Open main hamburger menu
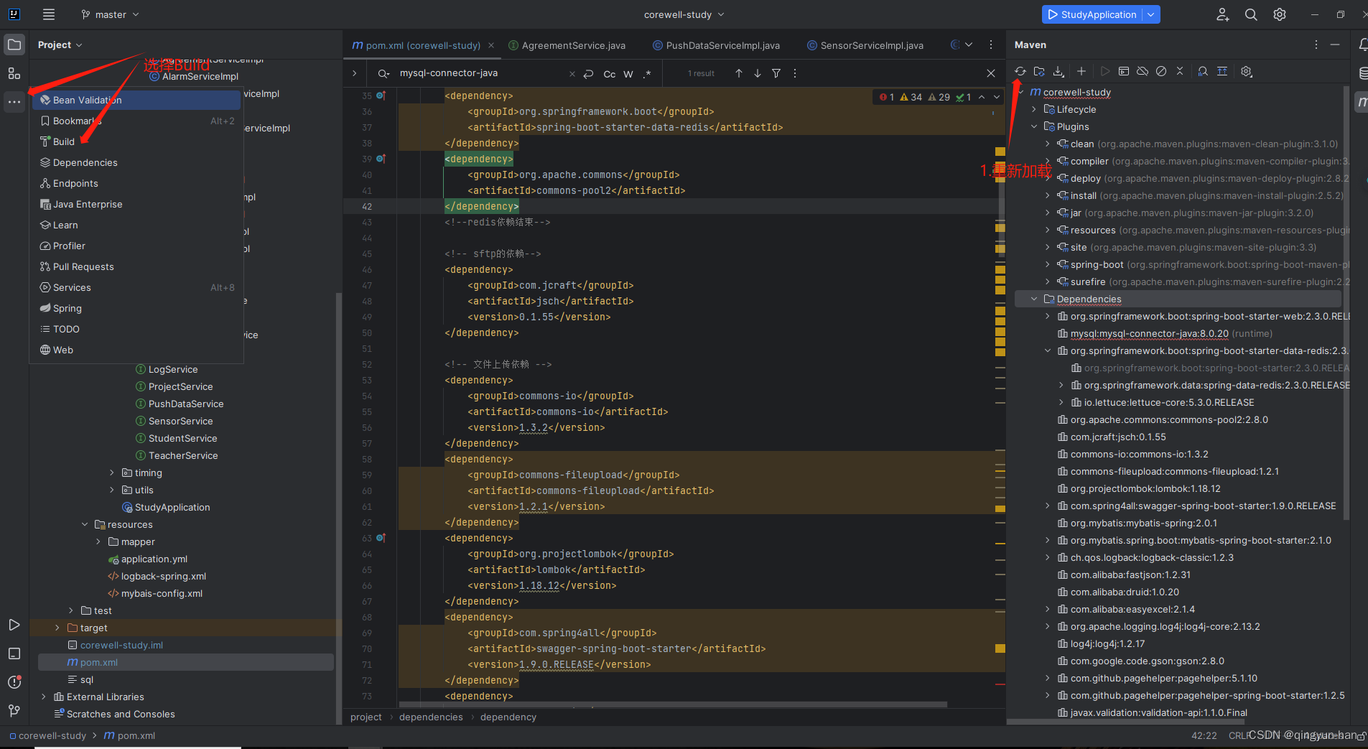 (x=49, y=14)
